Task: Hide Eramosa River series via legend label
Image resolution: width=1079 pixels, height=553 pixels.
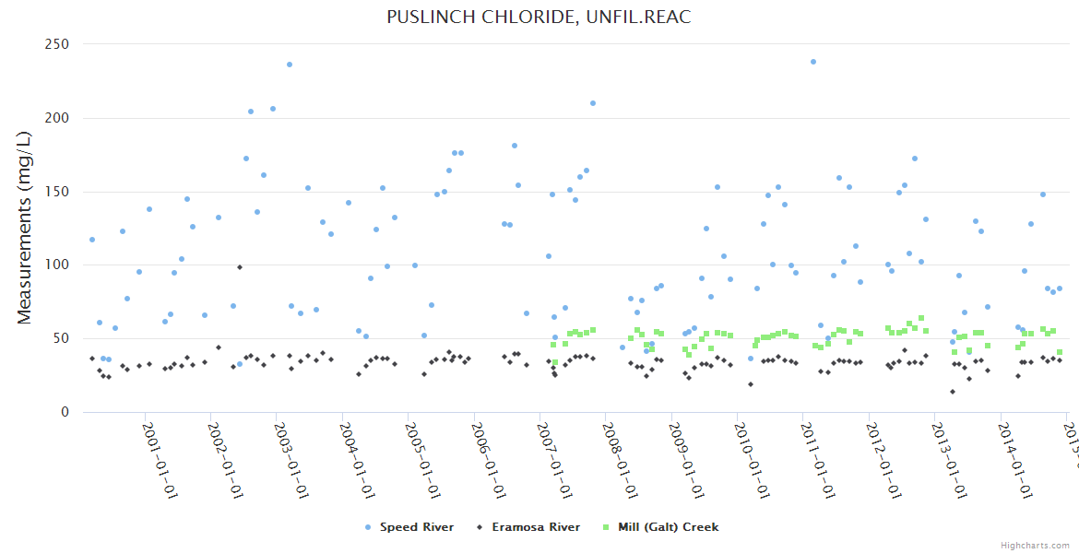Action: 536,527
